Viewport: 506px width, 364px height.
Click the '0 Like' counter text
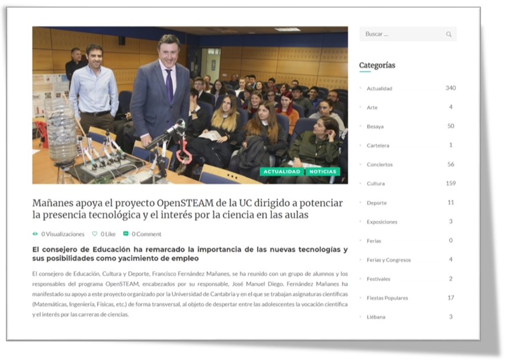[108, 234]
